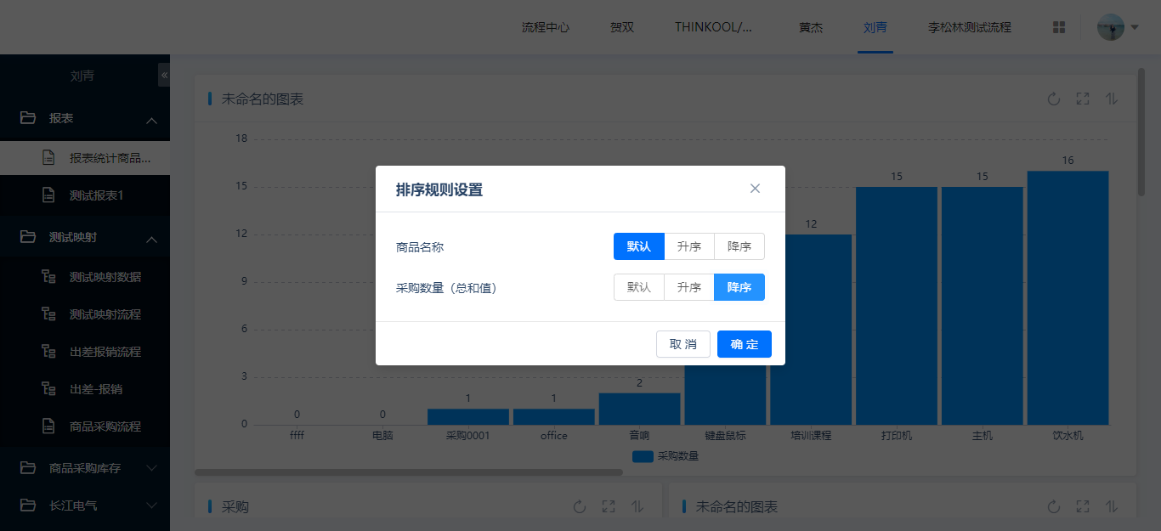Image resolution: width=1161 pixels, height=531 pixels.
Task: Refresh the 采购 chart
Action: (x=580, y=506)
